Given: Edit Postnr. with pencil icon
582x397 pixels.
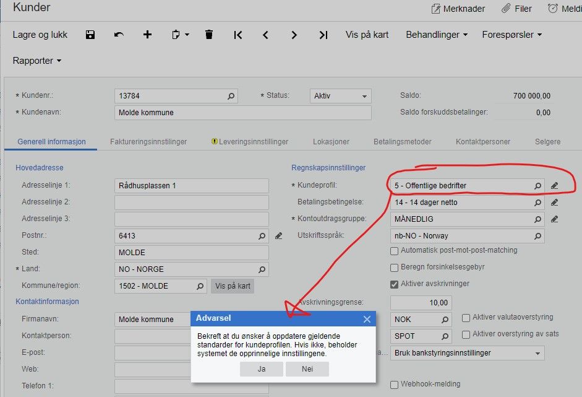Looking at the screenshot, I should click(279, 236).
